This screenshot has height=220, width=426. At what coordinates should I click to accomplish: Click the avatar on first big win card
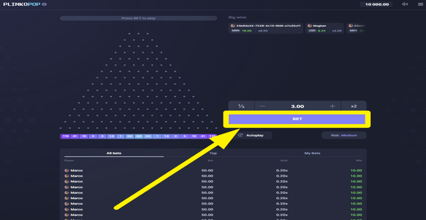232,26
